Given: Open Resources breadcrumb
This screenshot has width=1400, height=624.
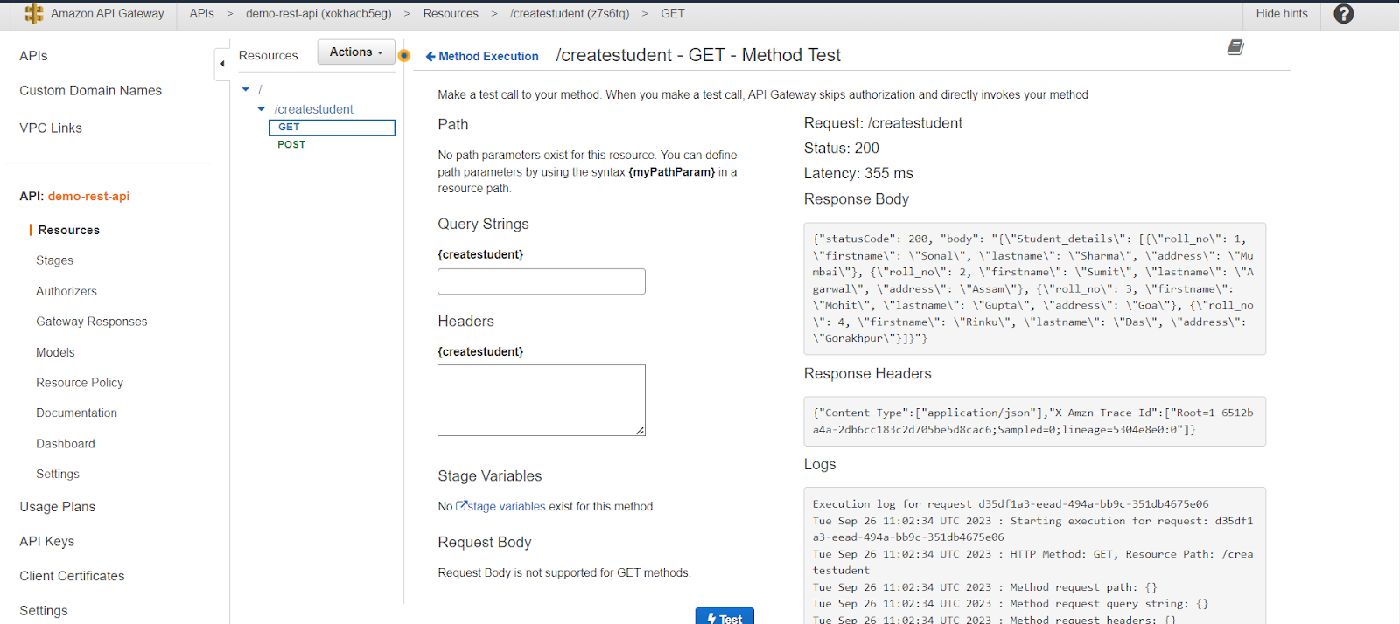Looking at the screenshot, I should coord(451,14).
